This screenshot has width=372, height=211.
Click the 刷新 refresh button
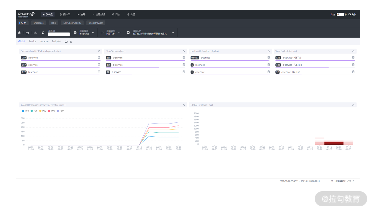352,14
